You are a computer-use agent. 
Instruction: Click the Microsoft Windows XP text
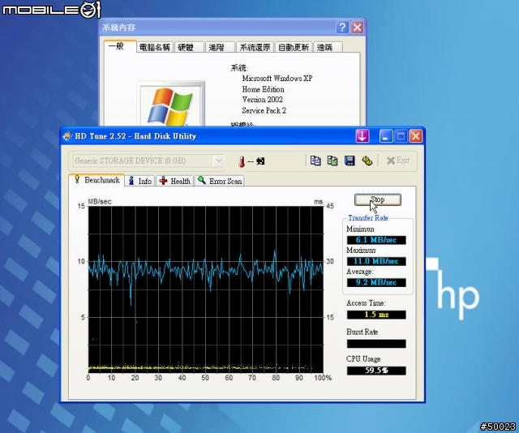tap(277, 79)
